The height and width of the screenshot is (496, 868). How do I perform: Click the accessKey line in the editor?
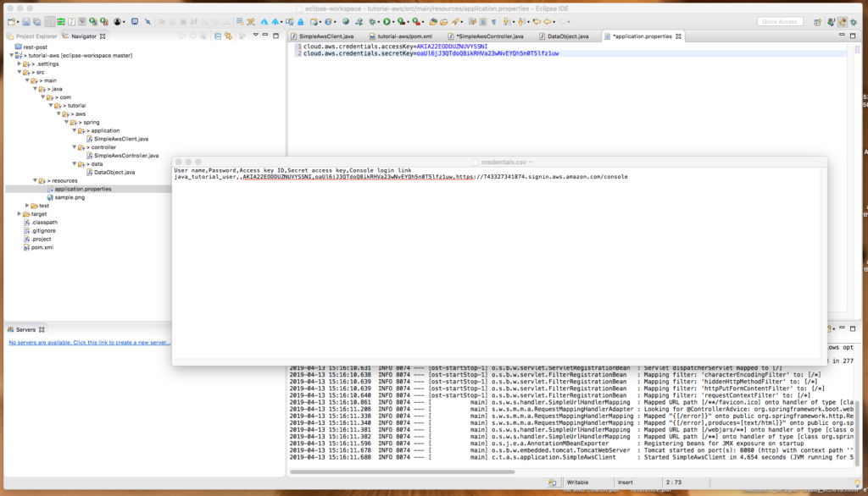[x=395, y=47]
